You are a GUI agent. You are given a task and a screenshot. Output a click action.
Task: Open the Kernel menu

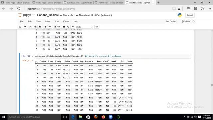(x=66, y=21)
